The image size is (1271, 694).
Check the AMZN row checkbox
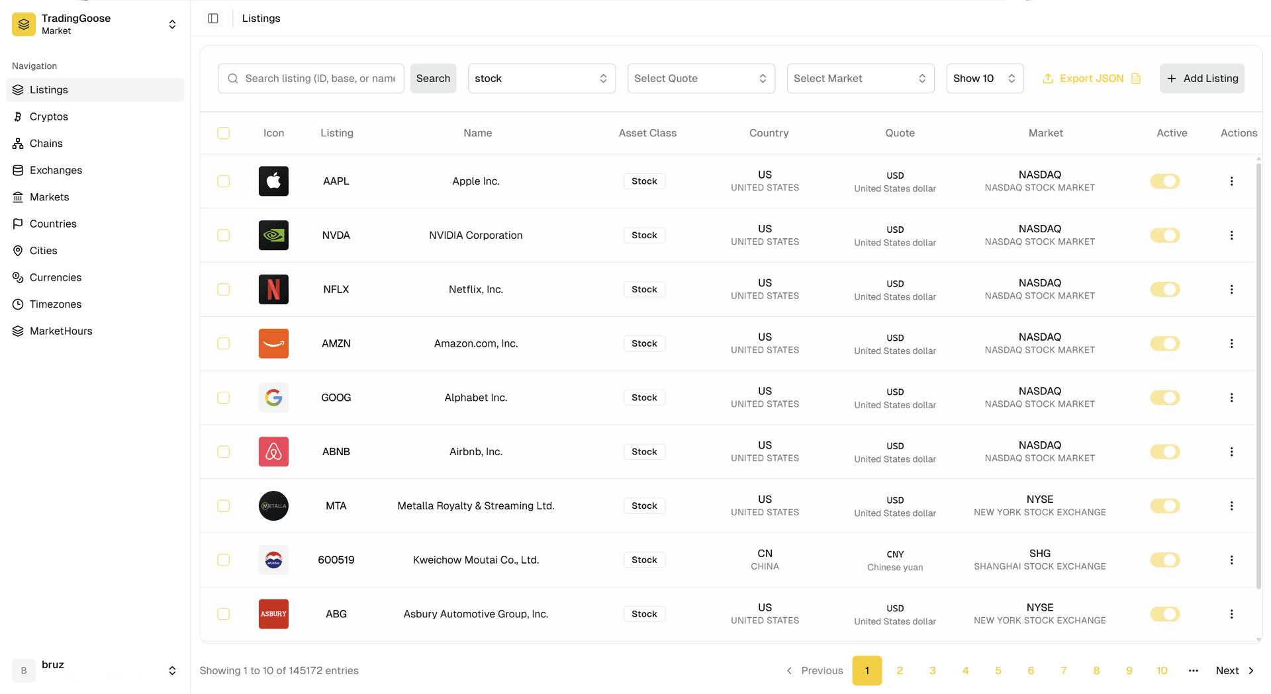point(224,343)
